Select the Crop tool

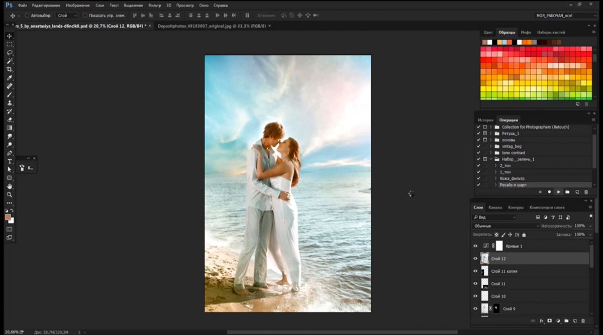(10, 69)
